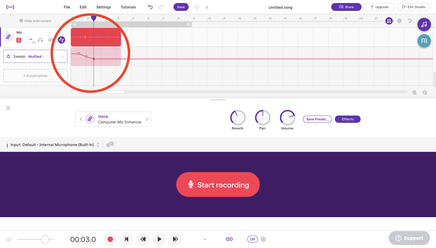Open timeline settings gear icon
This screenshot has width=436, height=248.
pos(399,21)
